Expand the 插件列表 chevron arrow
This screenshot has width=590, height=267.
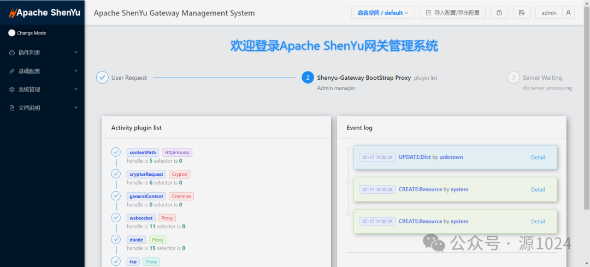pos(75,52)
